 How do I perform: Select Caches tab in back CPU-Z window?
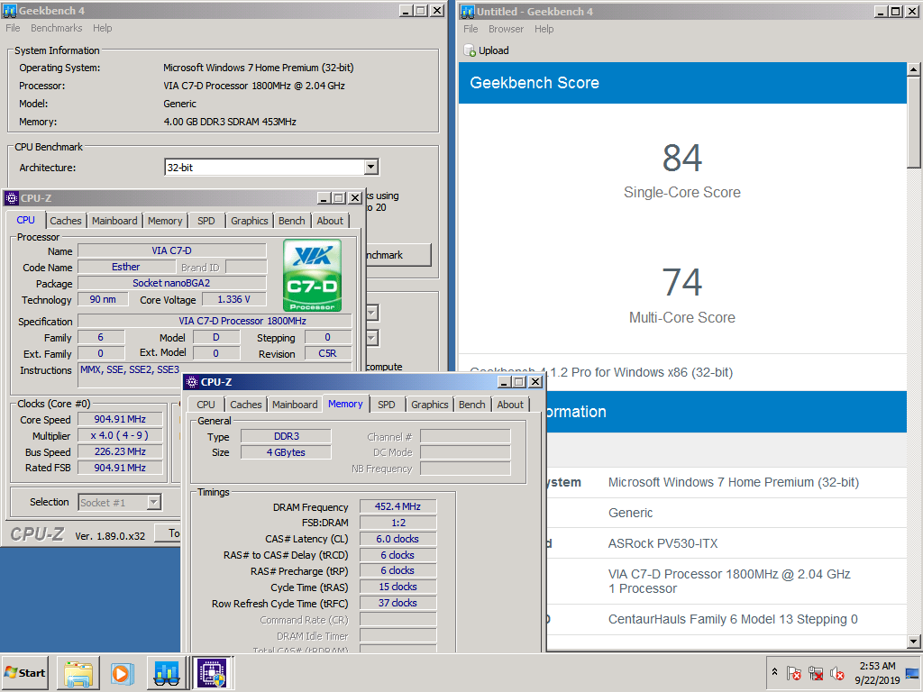pos(65,221)
